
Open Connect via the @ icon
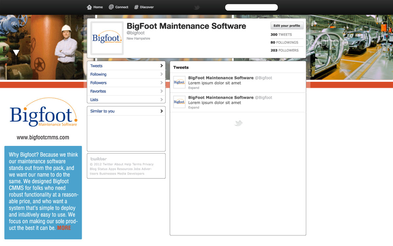point(111,7)
